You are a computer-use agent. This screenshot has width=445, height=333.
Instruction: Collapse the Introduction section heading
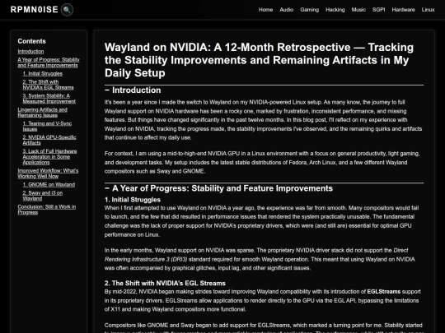point(133,90)
